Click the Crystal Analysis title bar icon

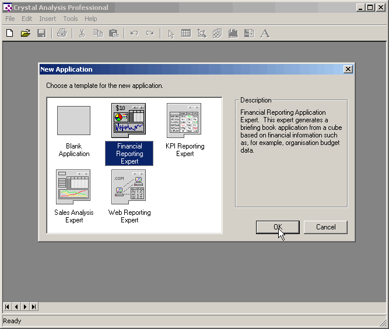[x=8, y=8]
